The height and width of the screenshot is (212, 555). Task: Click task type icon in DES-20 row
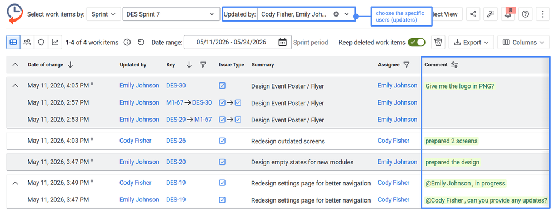coord(222,162)
